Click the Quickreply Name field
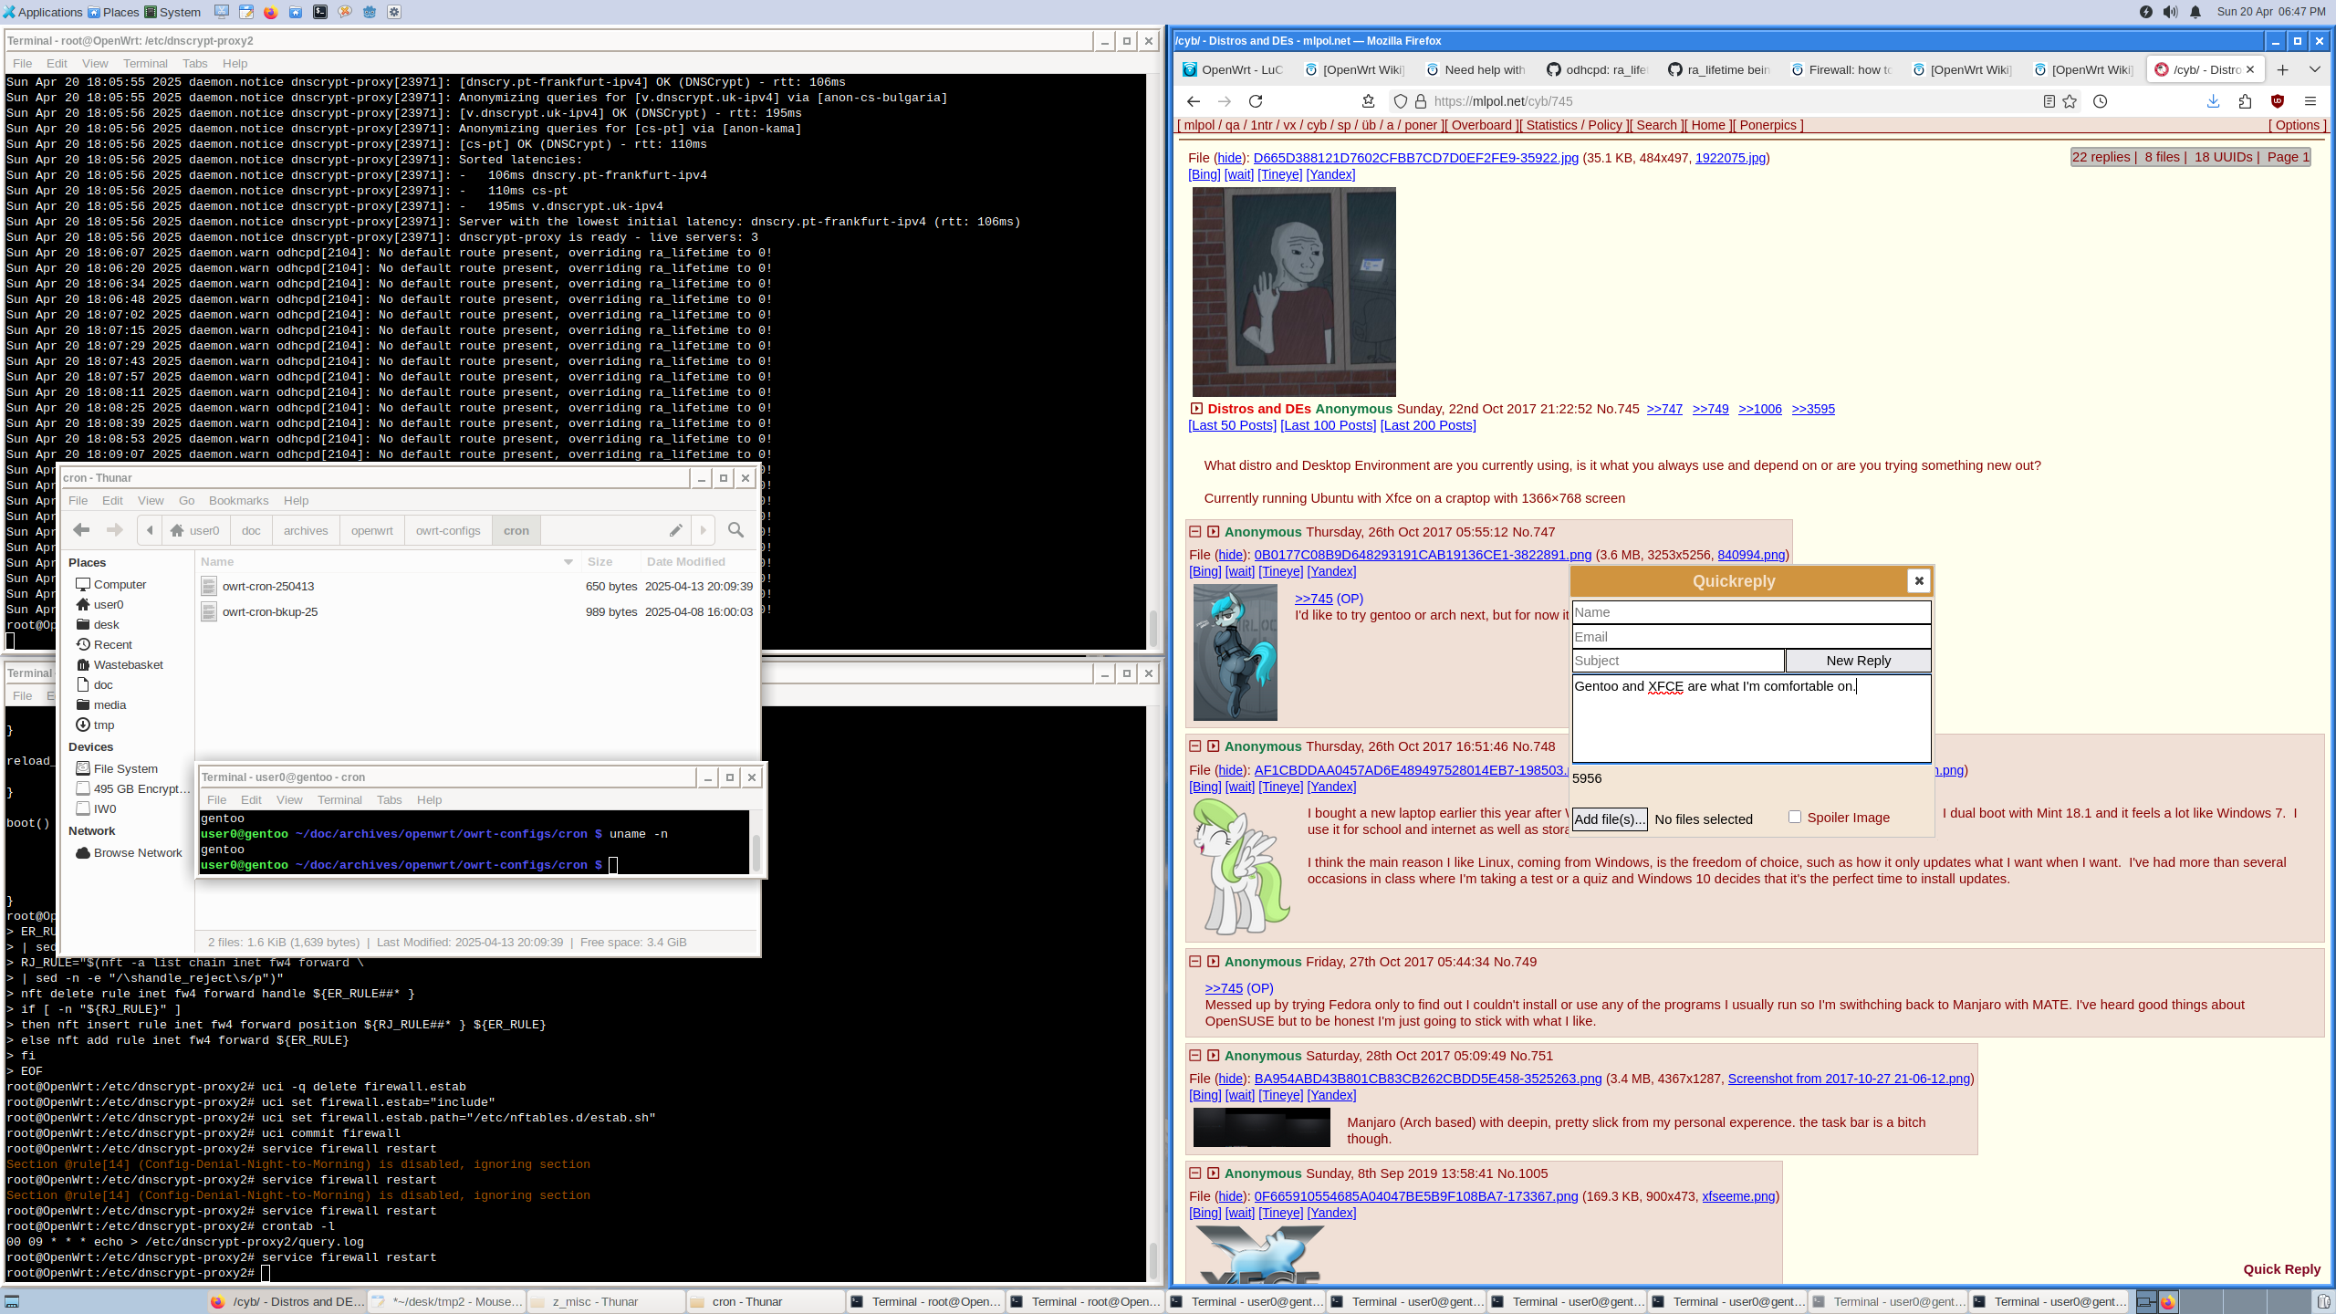 (x=1751, y=612)
